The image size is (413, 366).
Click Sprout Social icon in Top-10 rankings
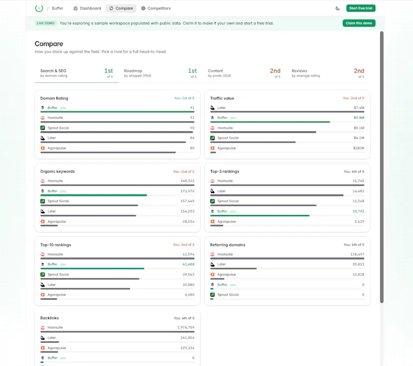click(x=42, y=274)
